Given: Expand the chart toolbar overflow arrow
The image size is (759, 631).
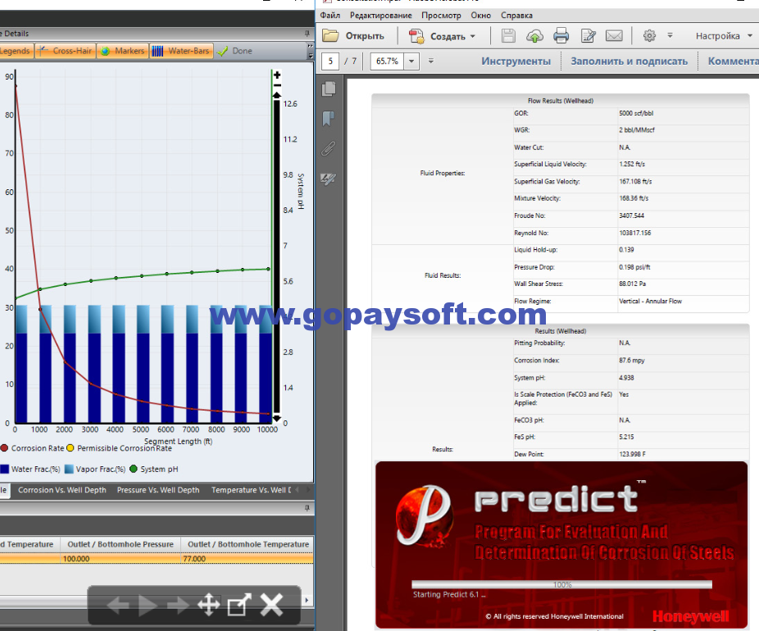Looking at the screenshot, I should point(311,51).
